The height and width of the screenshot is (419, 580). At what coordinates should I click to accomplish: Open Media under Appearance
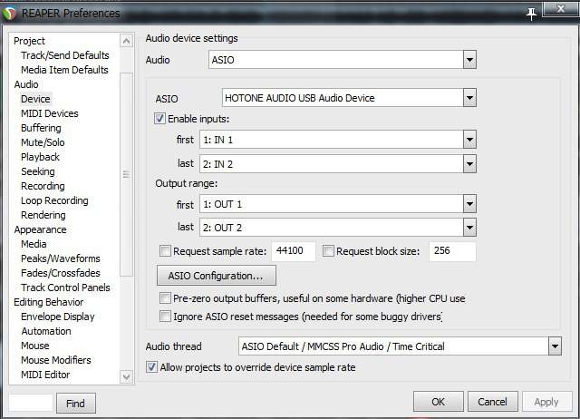(x=34, y=244)
